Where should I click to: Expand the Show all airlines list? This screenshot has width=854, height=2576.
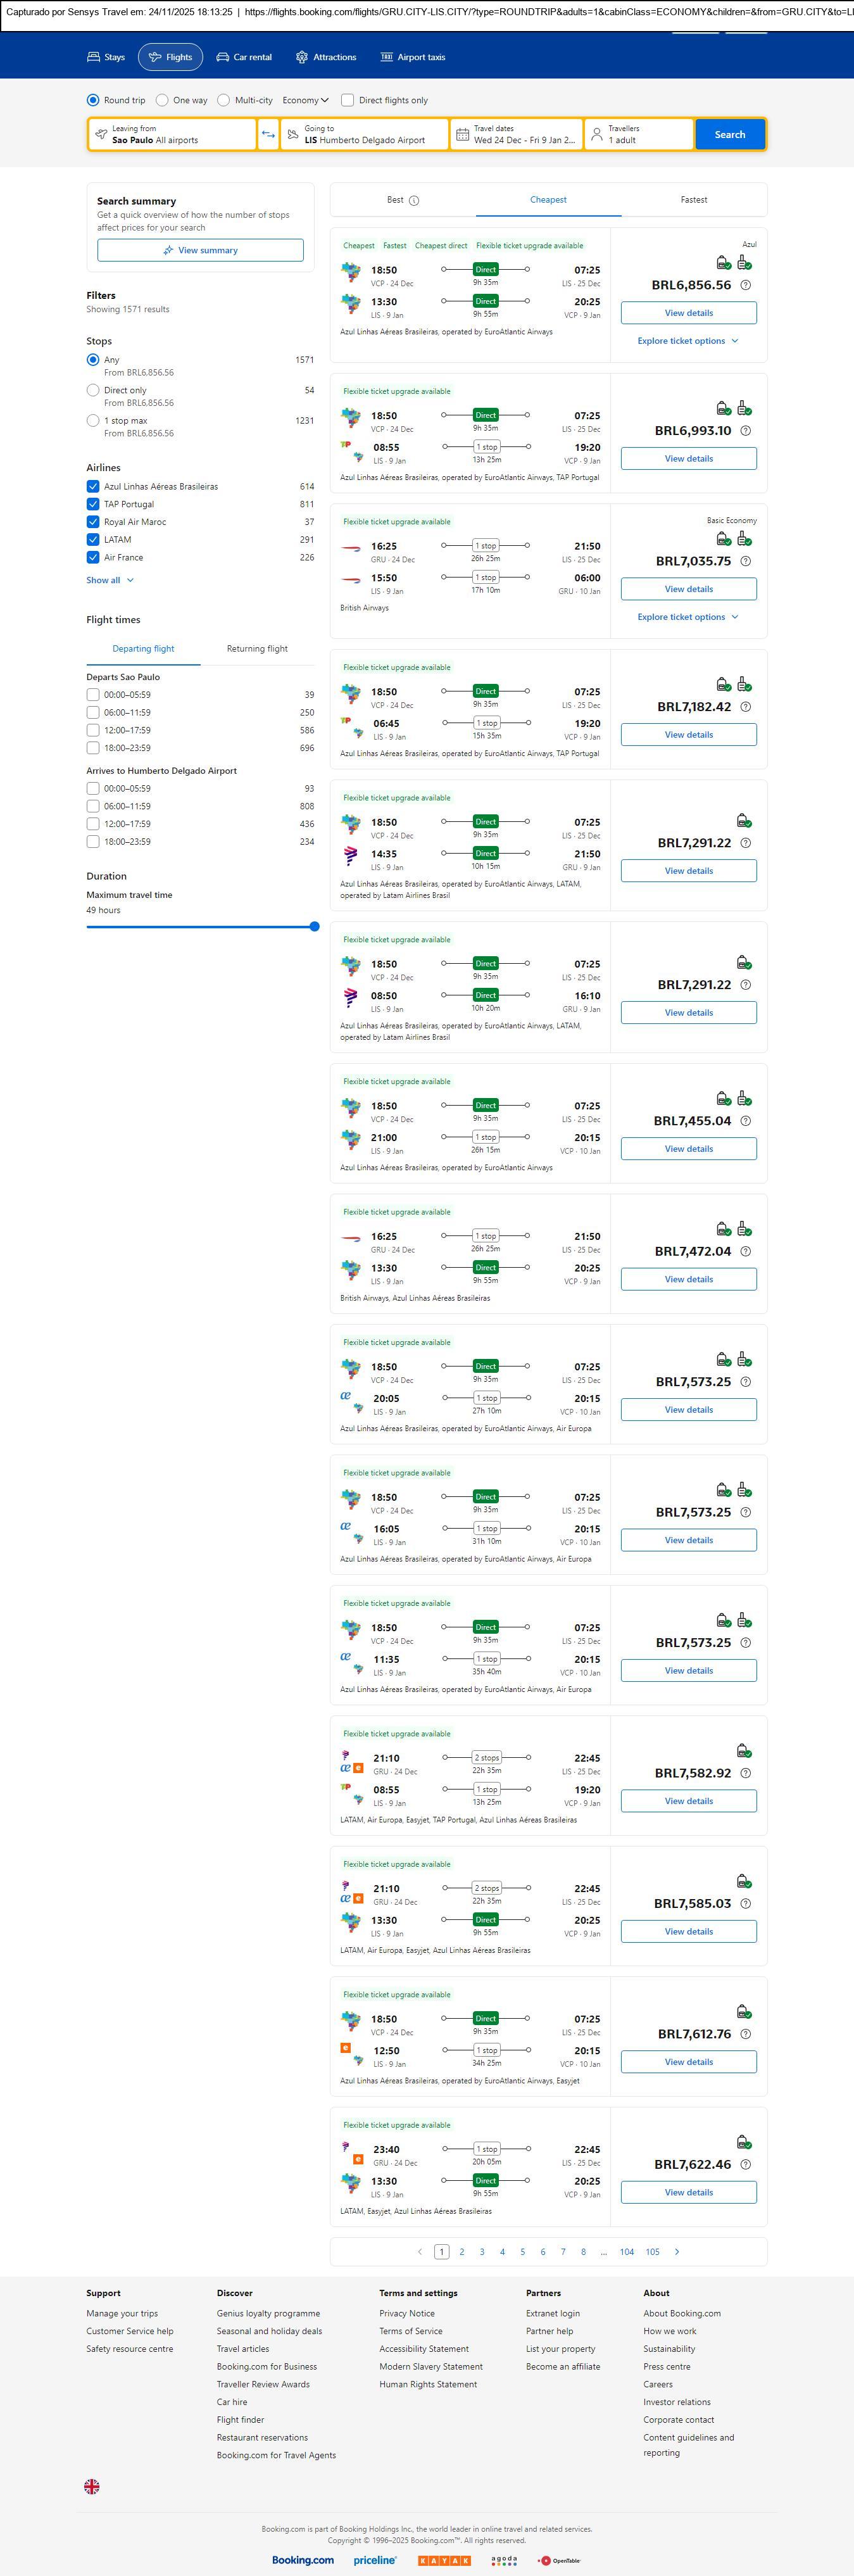coord(109,580)
